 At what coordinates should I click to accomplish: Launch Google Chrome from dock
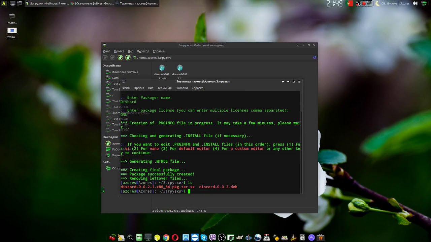coord(166,238)
